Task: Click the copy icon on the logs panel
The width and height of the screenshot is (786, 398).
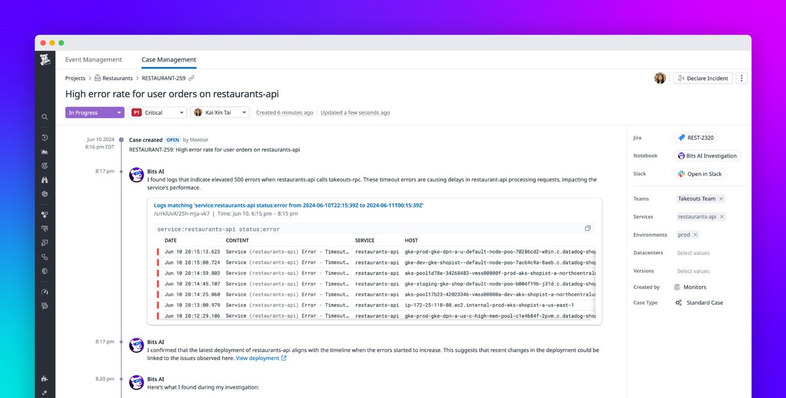Action: 588,227
